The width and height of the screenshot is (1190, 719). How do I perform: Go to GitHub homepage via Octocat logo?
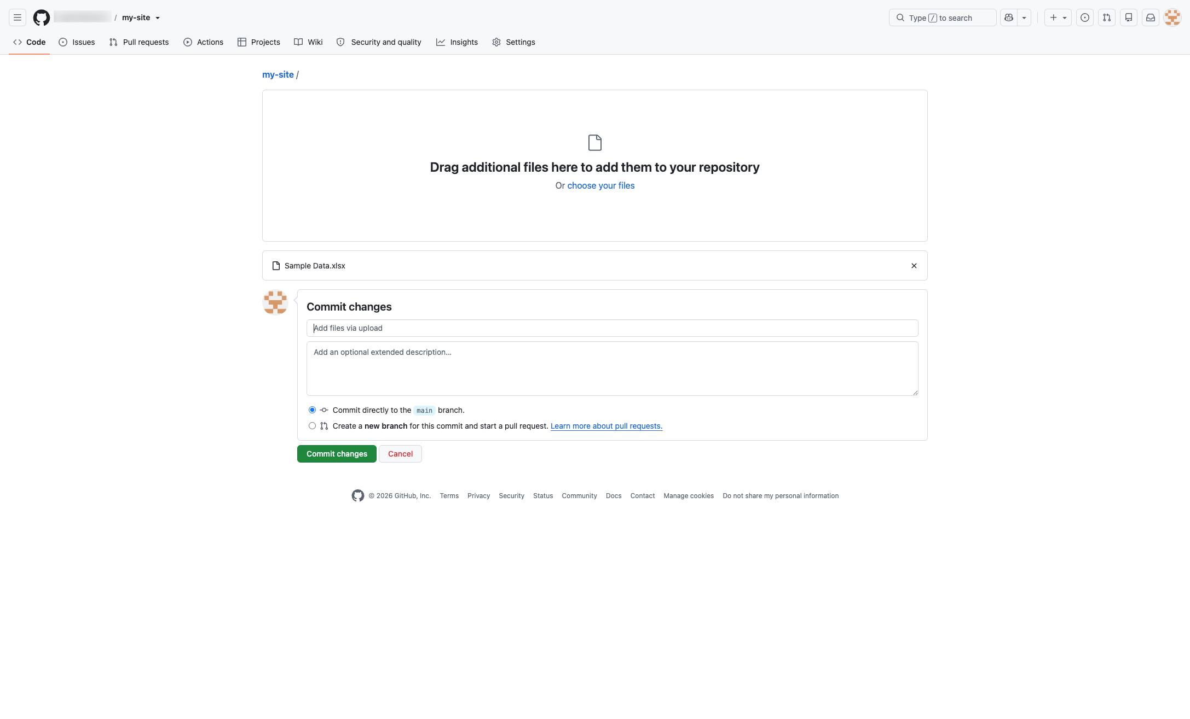[x=42, y=17]
